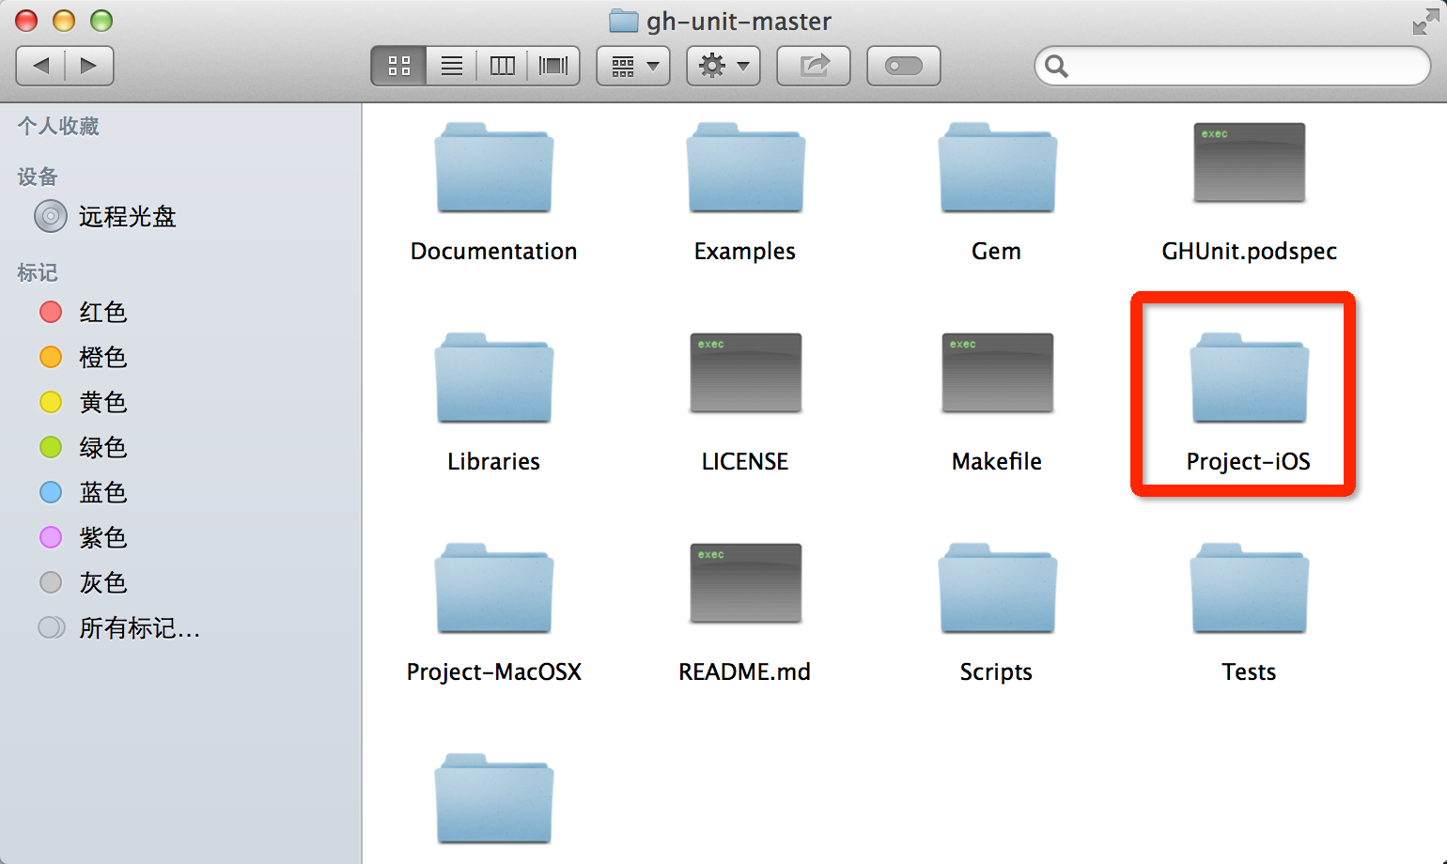
Task: Click the Makefile name label
Action: (997, 461)
